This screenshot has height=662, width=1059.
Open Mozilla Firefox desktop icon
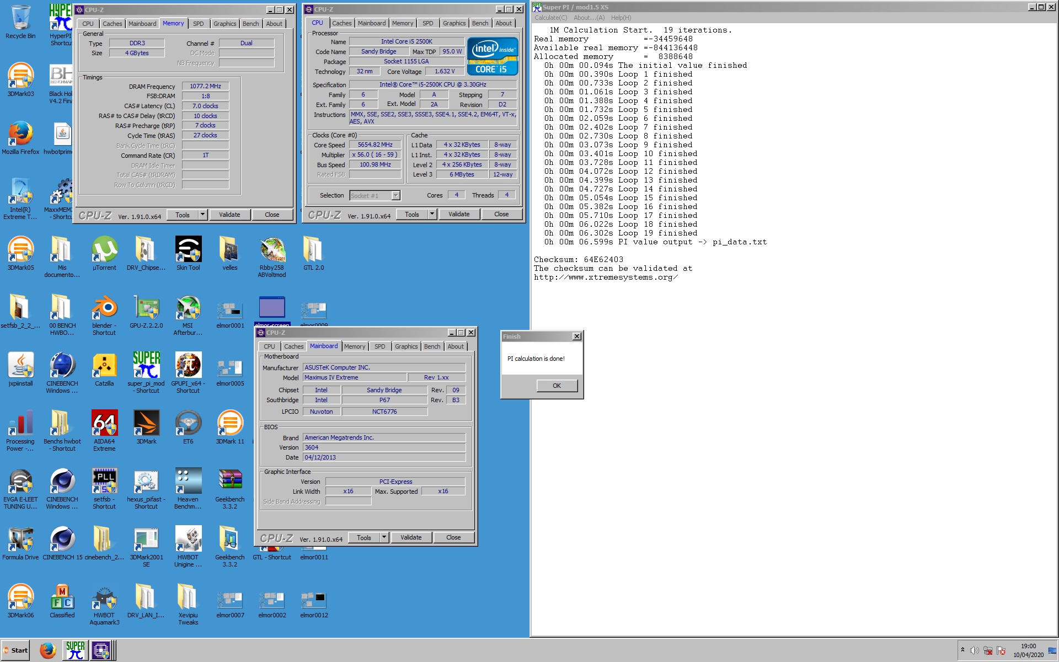(20, 138)
